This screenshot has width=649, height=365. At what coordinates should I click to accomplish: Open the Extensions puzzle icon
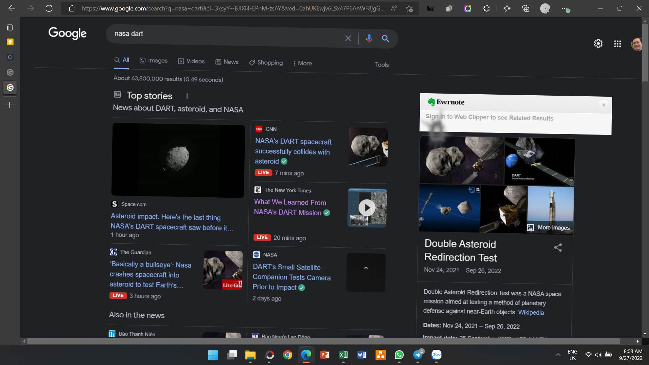[x=486, y=8]
